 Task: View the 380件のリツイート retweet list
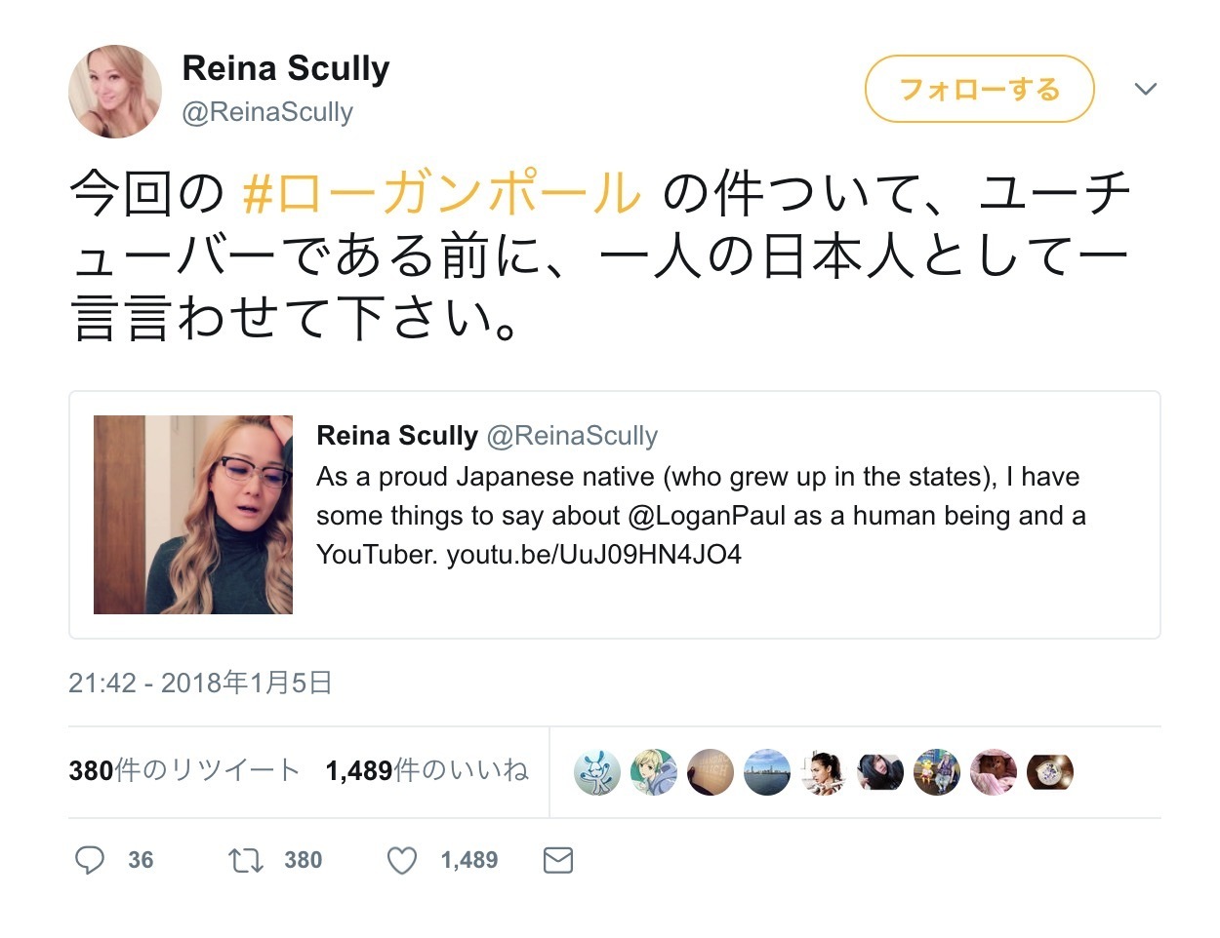[x=183, y=770]
